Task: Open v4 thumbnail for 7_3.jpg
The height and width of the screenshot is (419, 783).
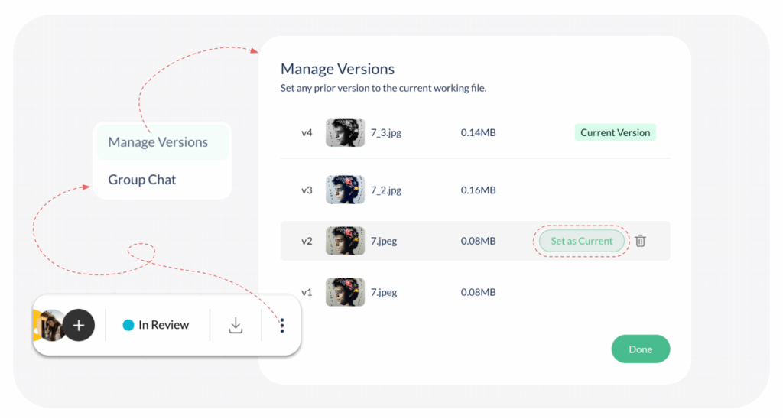Action: [x=345, y=132]
